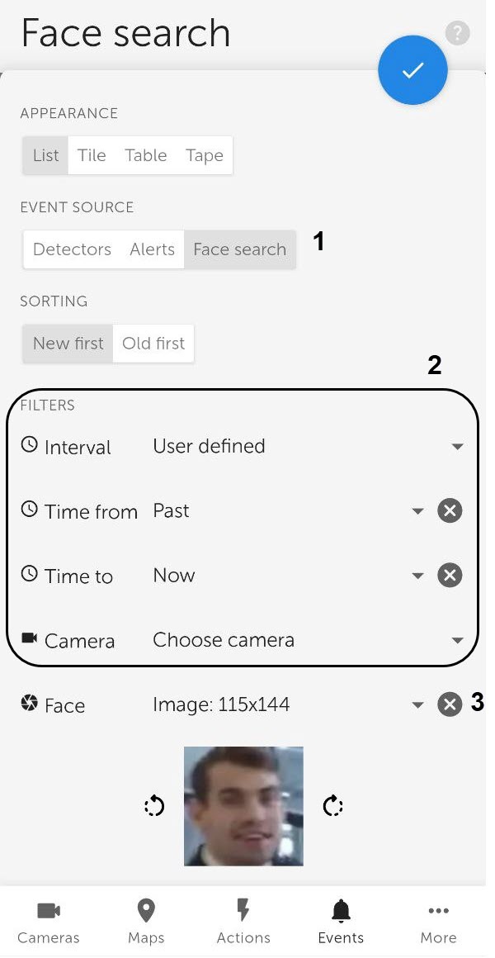Viewport: 495px width, 958px height.
Task: Rotate the face image counterclockwise
Action: click(154, 806)
